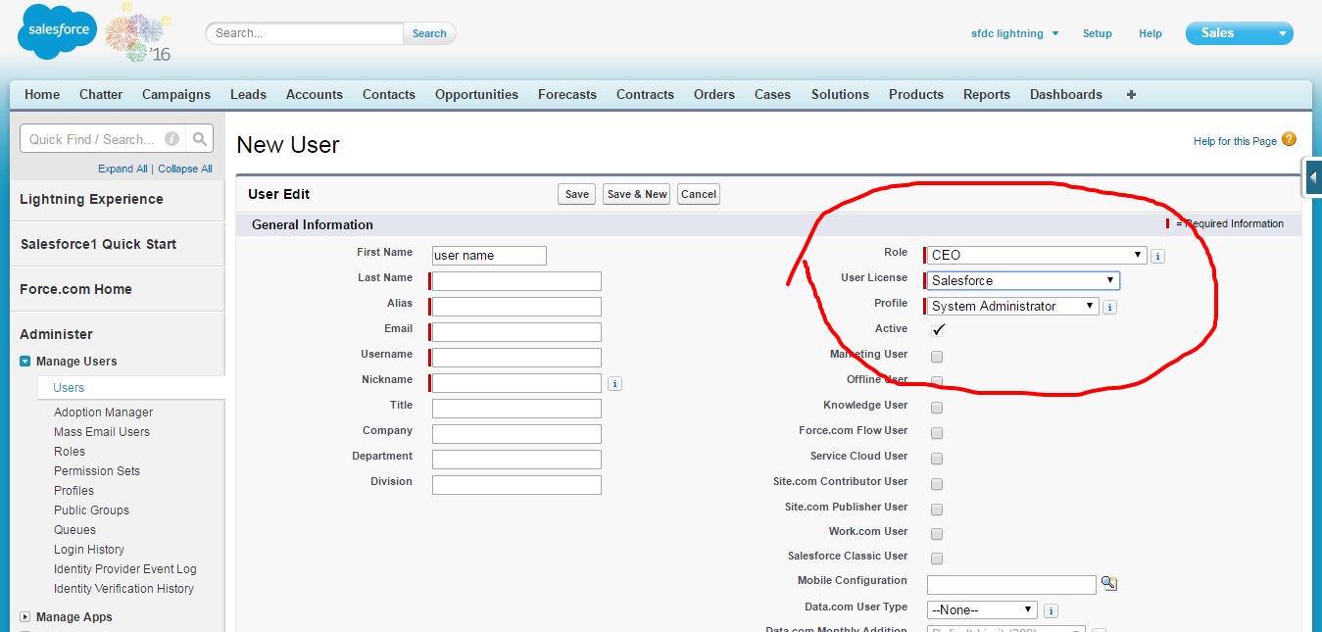Screen dimensions: 1322x632
Task: Switch to the Accounts tab
Action: [315, 95]
